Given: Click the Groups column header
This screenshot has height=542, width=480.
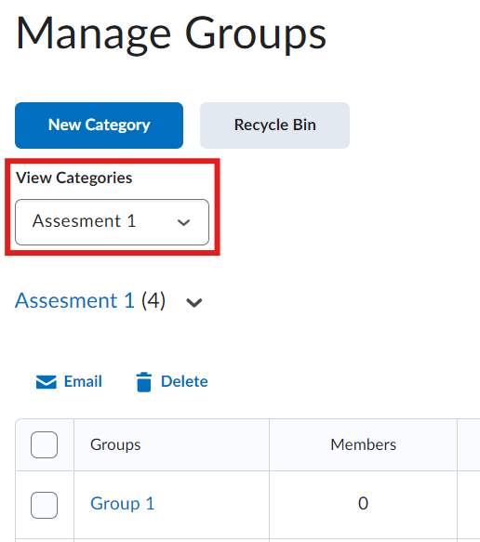Looking at the screenshot, I should [x=115, y=444].
